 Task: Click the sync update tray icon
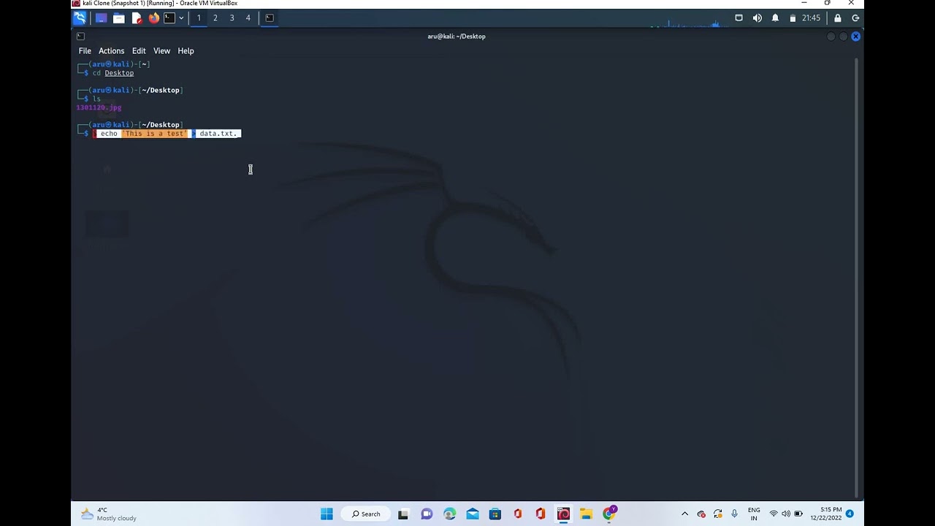point(718,514)
